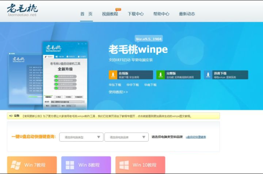Viewport: 263px width, 174px height.
Task: Switch to 下载中心 navigation item
Action: [x=136, y=14]
